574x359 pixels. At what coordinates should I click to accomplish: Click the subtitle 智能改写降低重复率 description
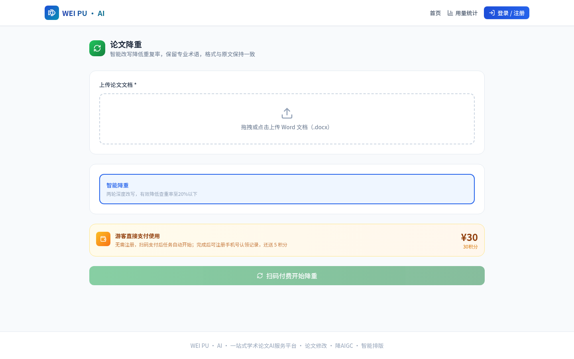tap(183, 54)
